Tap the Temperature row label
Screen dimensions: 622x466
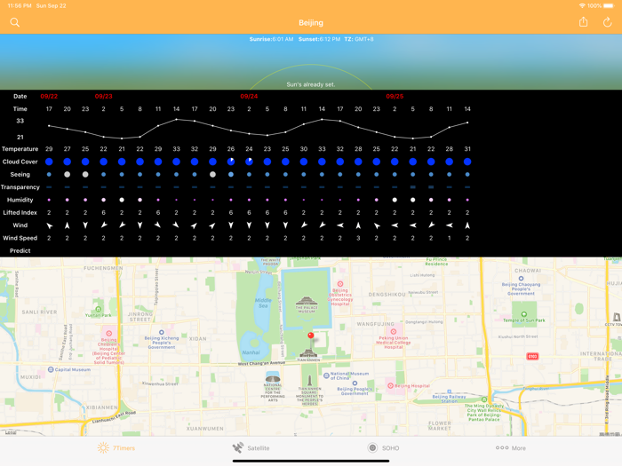pyautogui.click(x=20, y=149)
